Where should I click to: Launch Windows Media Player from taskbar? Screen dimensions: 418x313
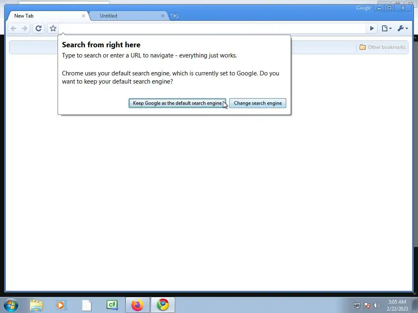click(61, 305)
